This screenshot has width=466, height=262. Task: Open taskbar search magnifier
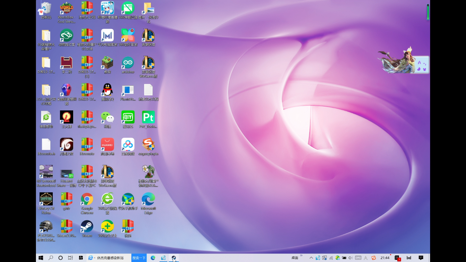(51, 258)
